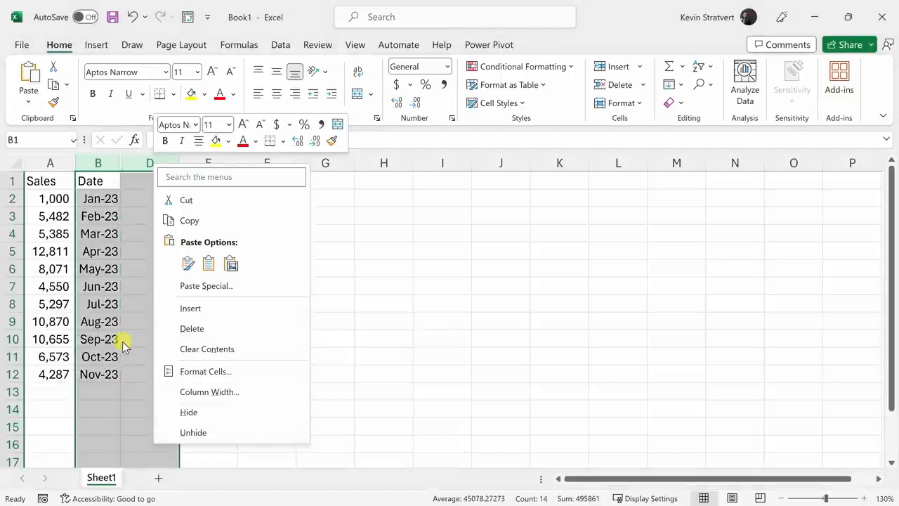Click the Paste icon under Paste Options
Image resolution: width=899 pixels, height=506 pixels.
[188, 264]
